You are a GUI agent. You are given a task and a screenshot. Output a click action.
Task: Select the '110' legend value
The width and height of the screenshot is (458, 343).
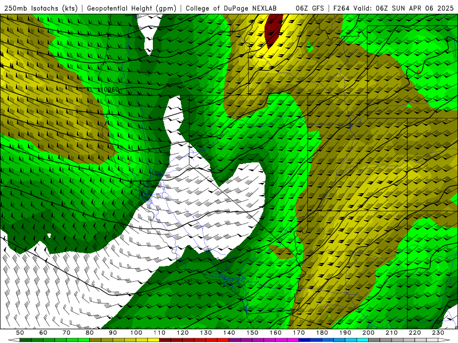160,333
